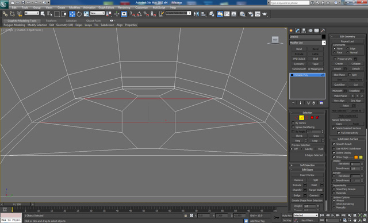Click the Target Weld button
368x223 pixels.
316,190
